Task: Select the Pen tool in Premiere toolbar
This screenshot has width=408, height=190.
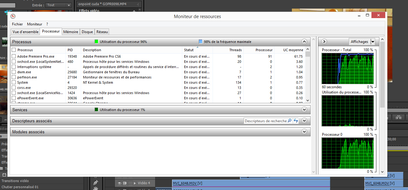Action: [96, 183]
